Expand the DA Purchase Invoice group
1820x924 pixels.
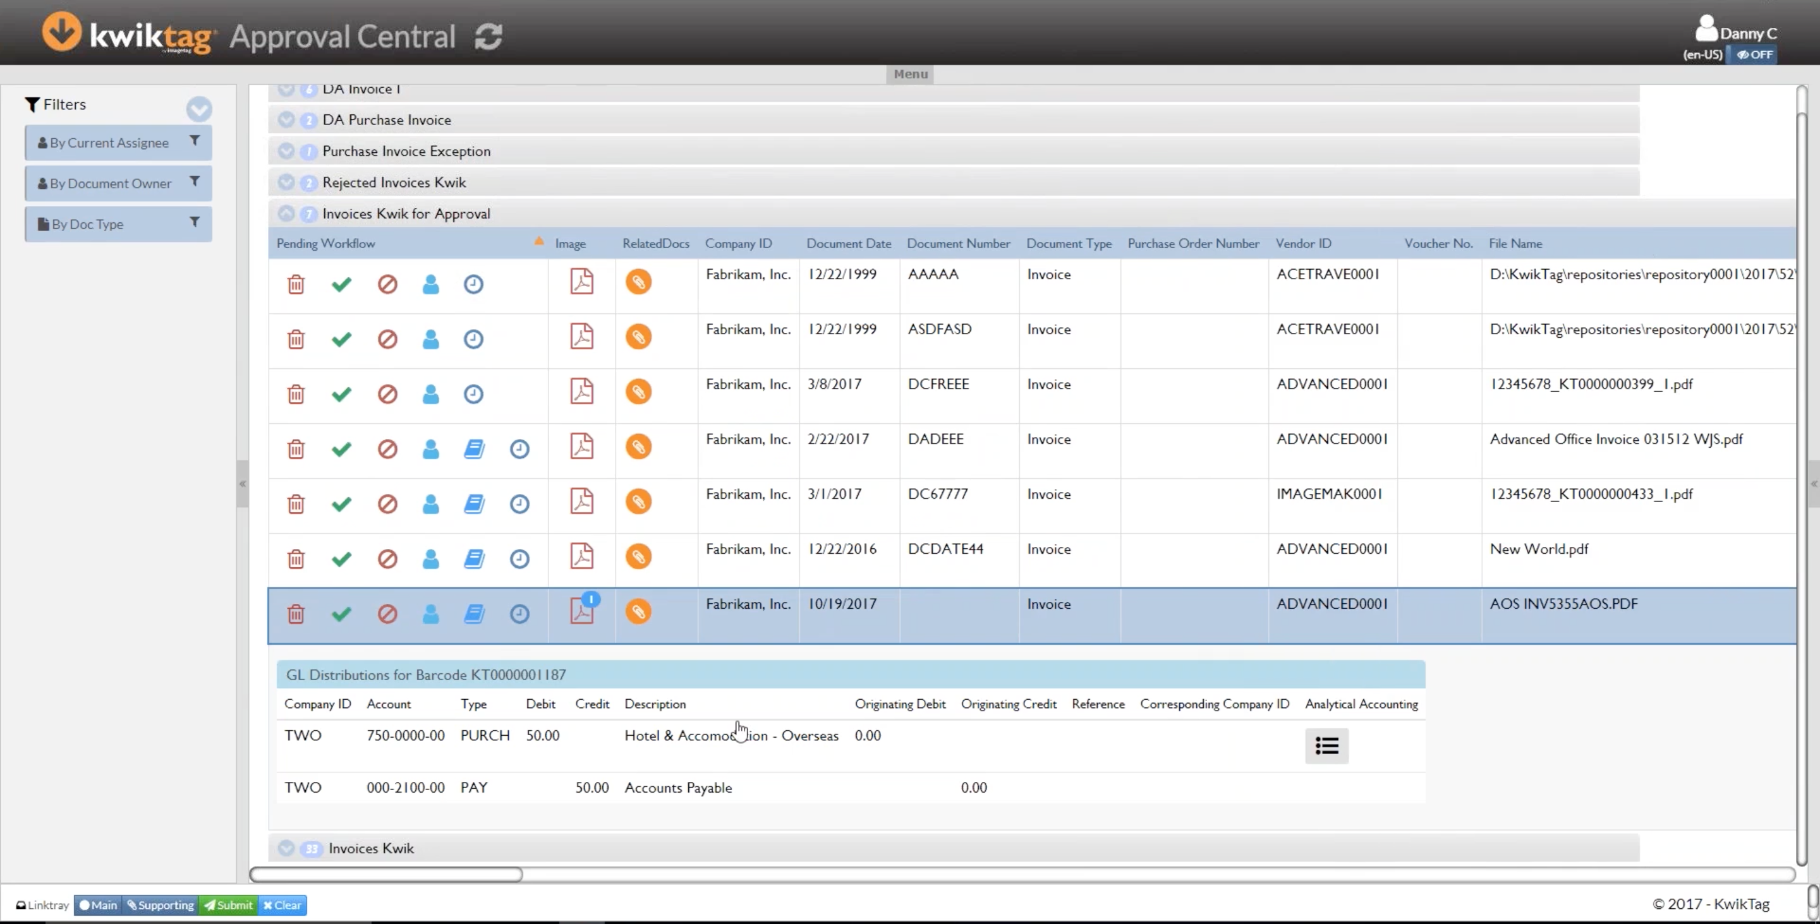coord(286,120)
